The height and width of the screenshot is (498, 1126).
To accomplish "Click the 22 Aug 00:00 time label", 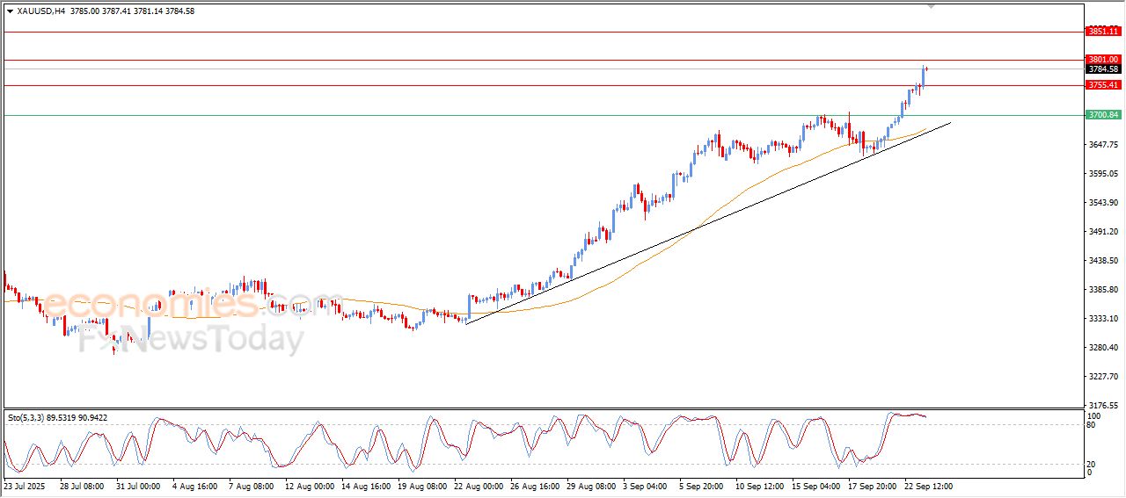I will (478, 485).
